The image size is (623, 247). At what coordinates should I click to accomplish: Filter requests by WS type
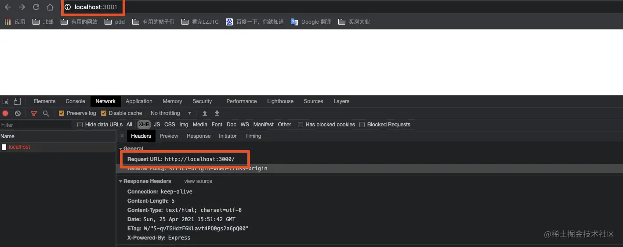coord(245,125)
